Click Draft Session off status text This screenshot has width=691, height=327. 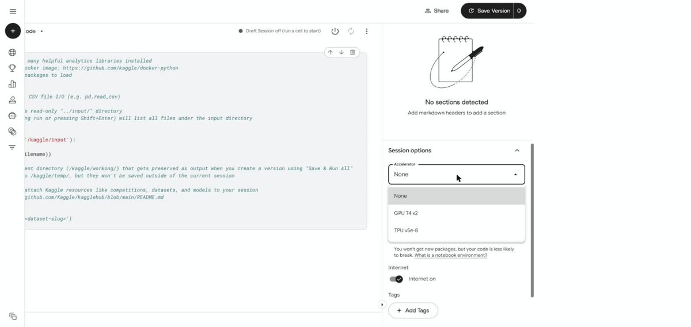pyautogui.click(x=283, y=31)
